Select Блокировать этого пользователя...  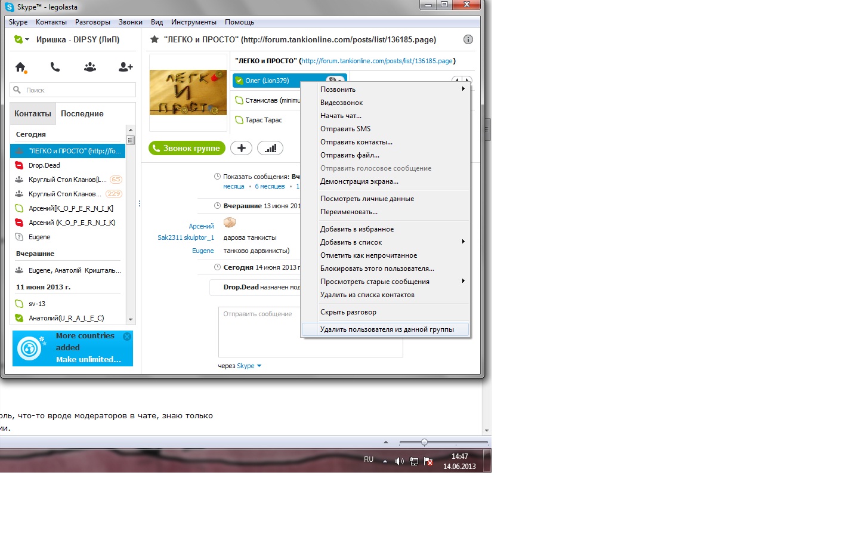pos(385,268)
